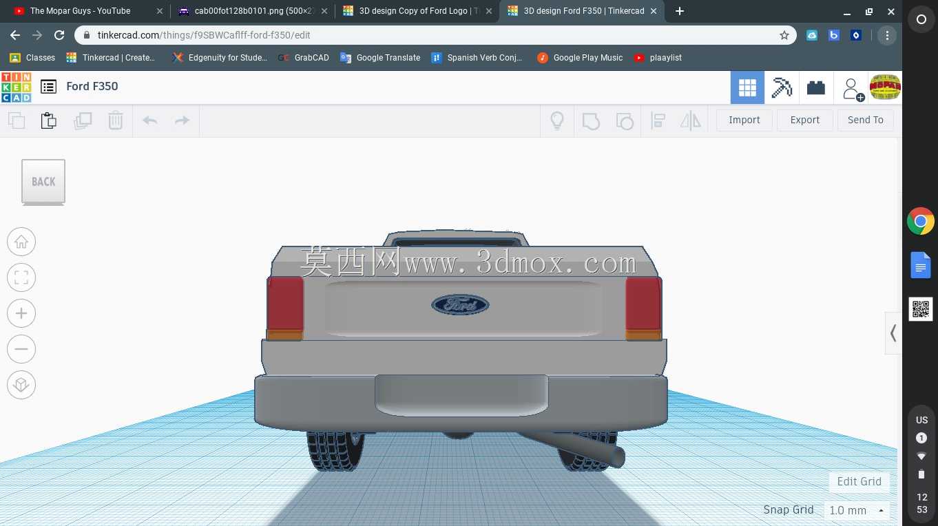The height and width of the screenshot is (526, 938).
Task: Click the Align tool icon
Action: pos(658,121)
